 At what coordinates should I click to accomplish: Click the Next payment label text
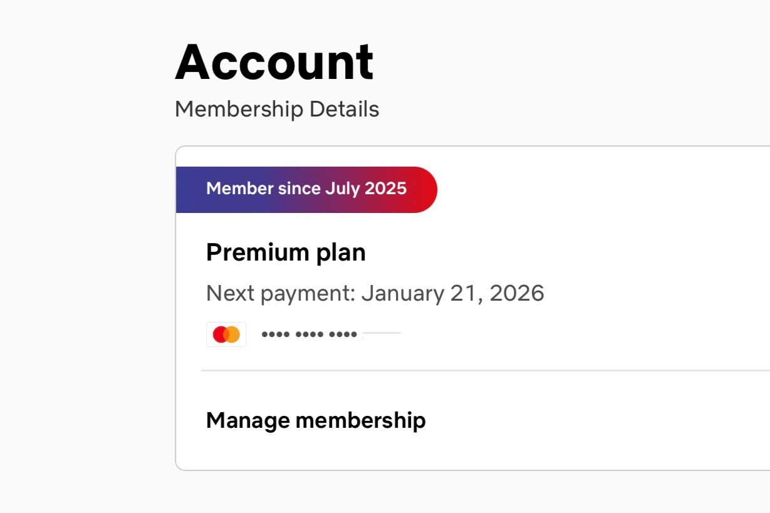click(282, 293)
